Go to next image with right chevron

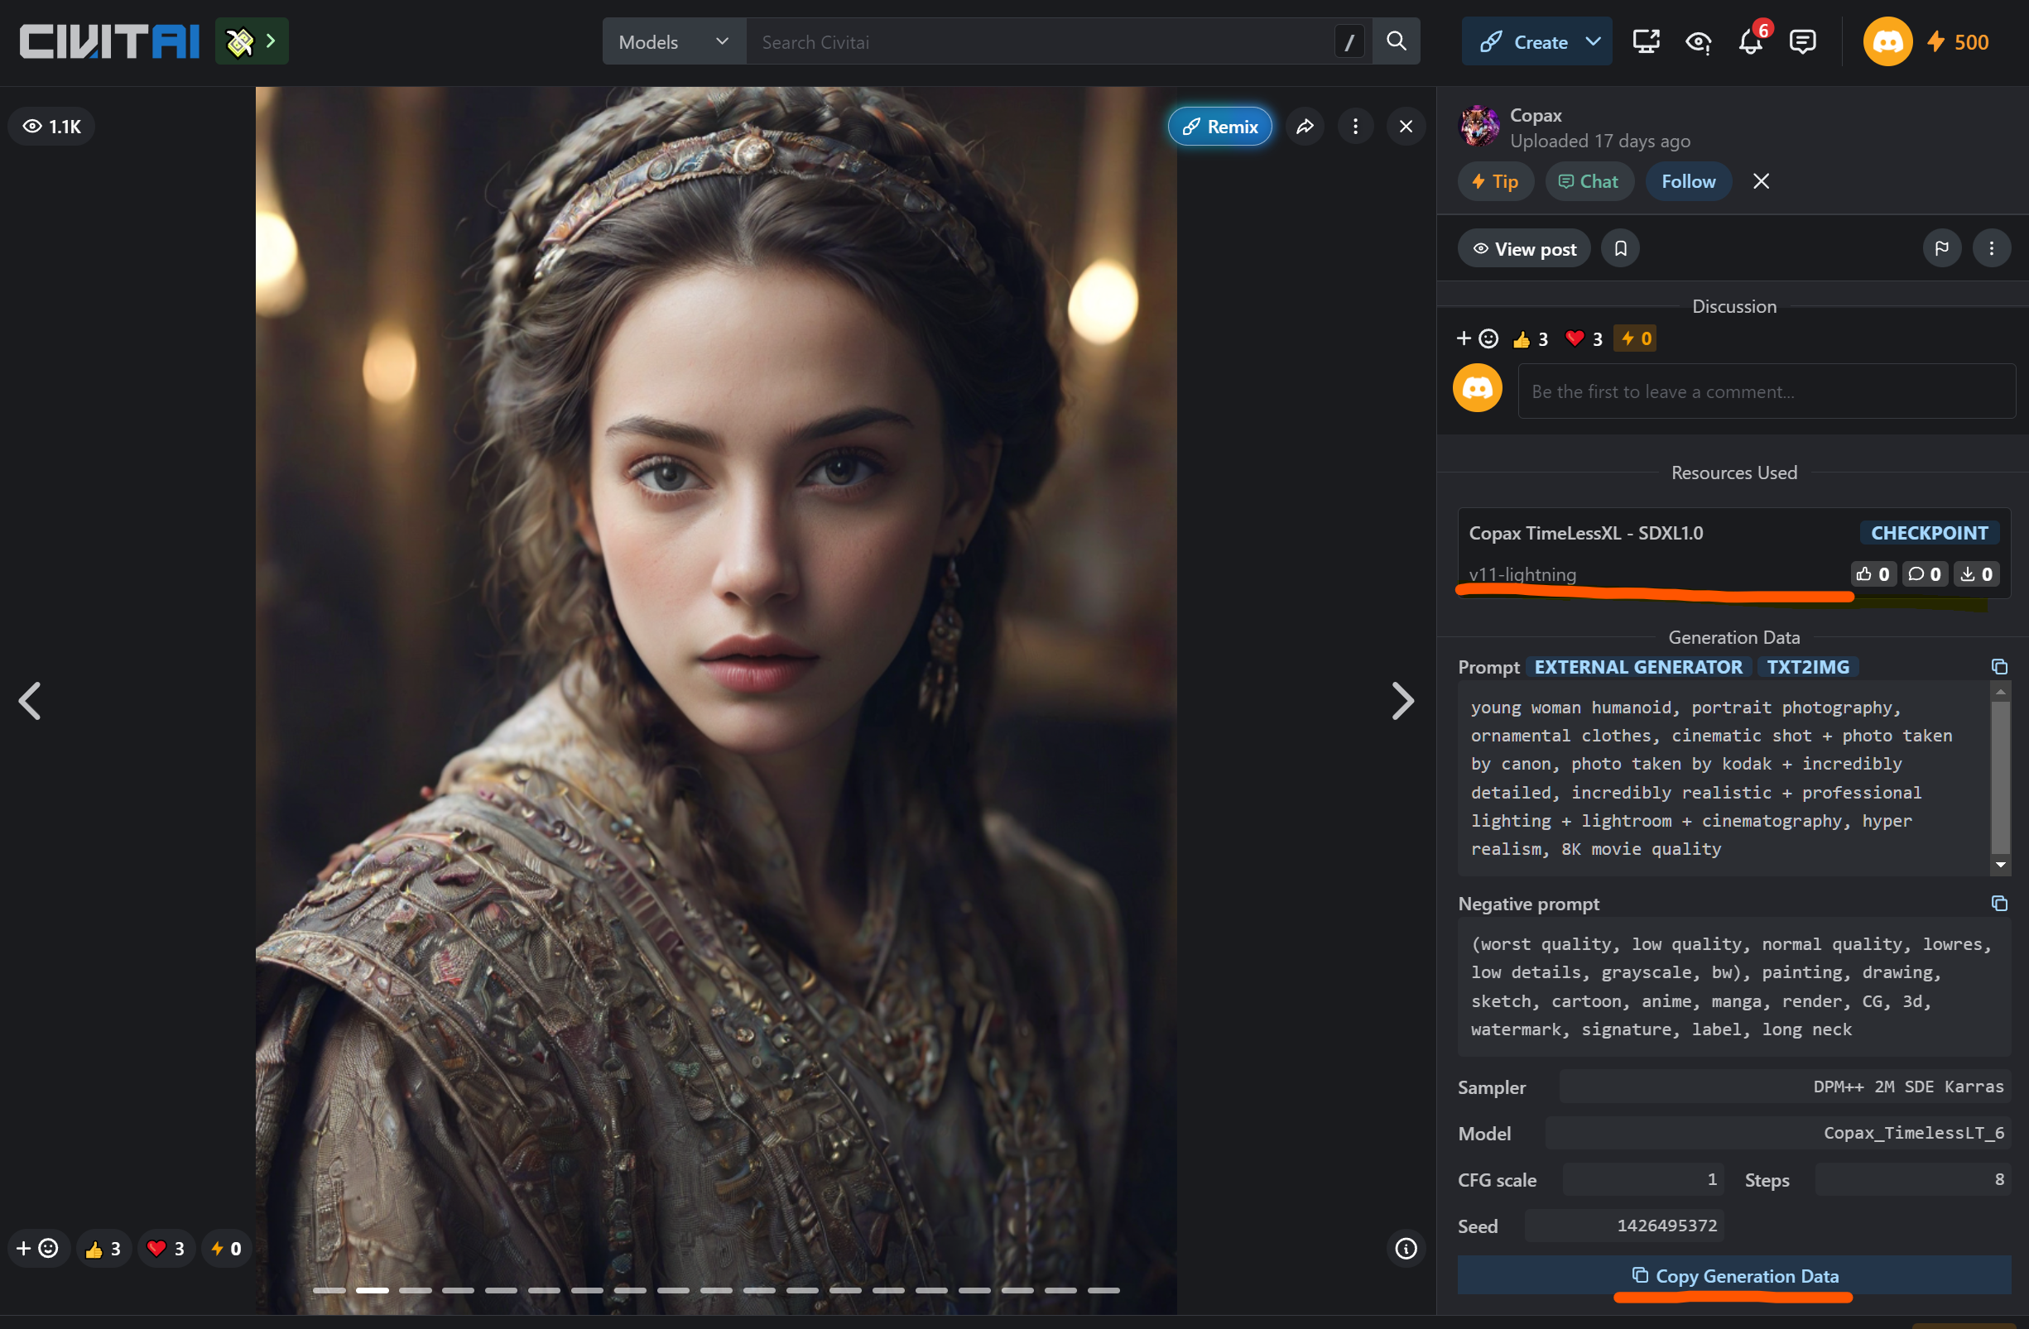tap(1402, 701)
